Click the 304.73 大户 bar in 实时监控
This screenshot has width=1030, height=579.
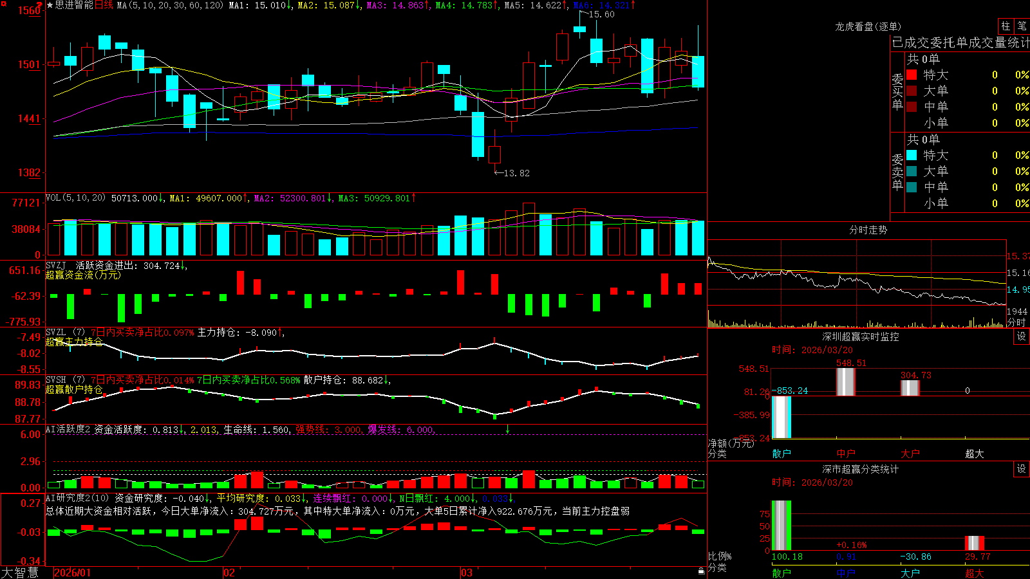(x=910, y=388)
